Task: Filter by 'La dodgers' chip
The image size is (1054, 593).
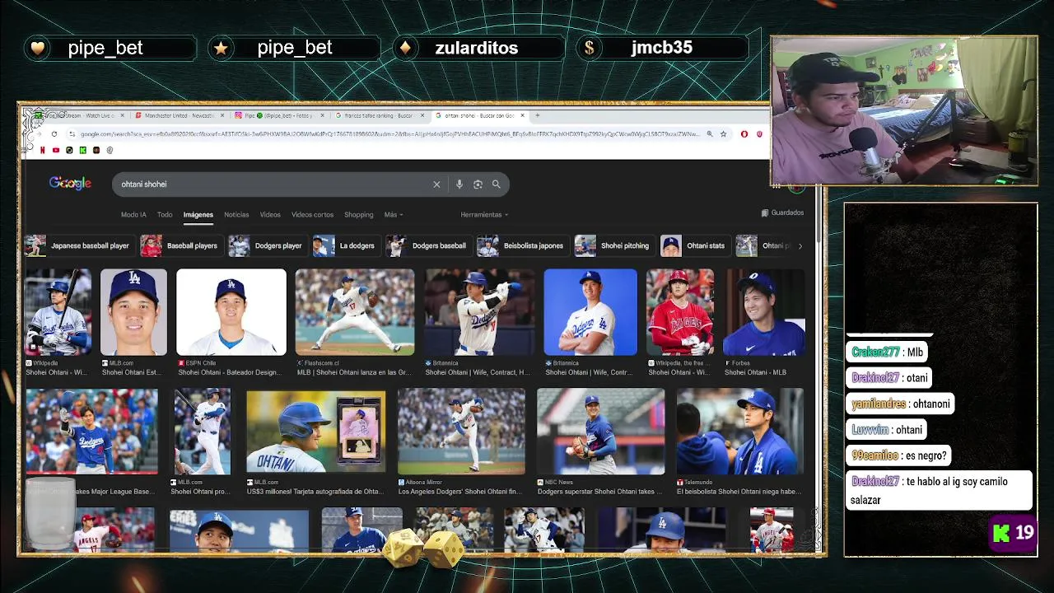Action: coord(345,245)
